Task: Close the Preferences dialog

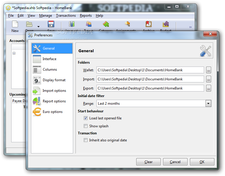Action: tap(210, 34)
